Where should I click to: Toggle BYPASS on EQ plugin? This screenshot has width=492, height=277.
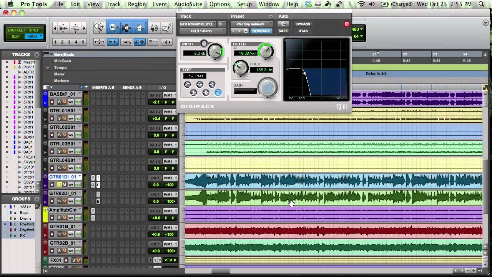[303, 24]
